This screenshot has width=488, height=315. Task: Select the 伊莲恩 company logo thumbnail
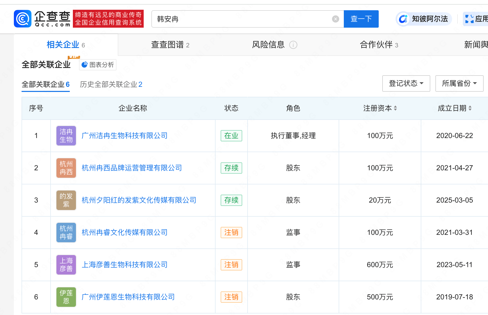66,297
